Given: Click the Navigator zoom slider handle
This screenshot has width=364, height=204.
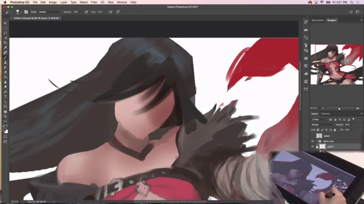Looking at the screenshot, I should [339, 108].
